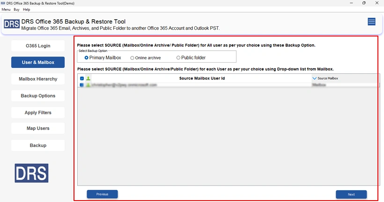Click the green user icon in table header
The width and height of the screenshot is (384, 202).
[x=88, y=78]
